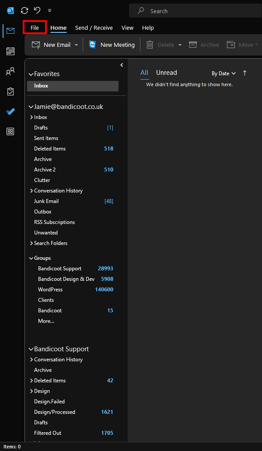
Task: Expand Conversation History under Bandicoot Support
Action: point(31,360)
